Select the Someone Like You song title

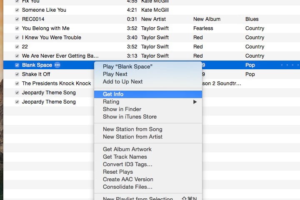(x=44, y=10)
